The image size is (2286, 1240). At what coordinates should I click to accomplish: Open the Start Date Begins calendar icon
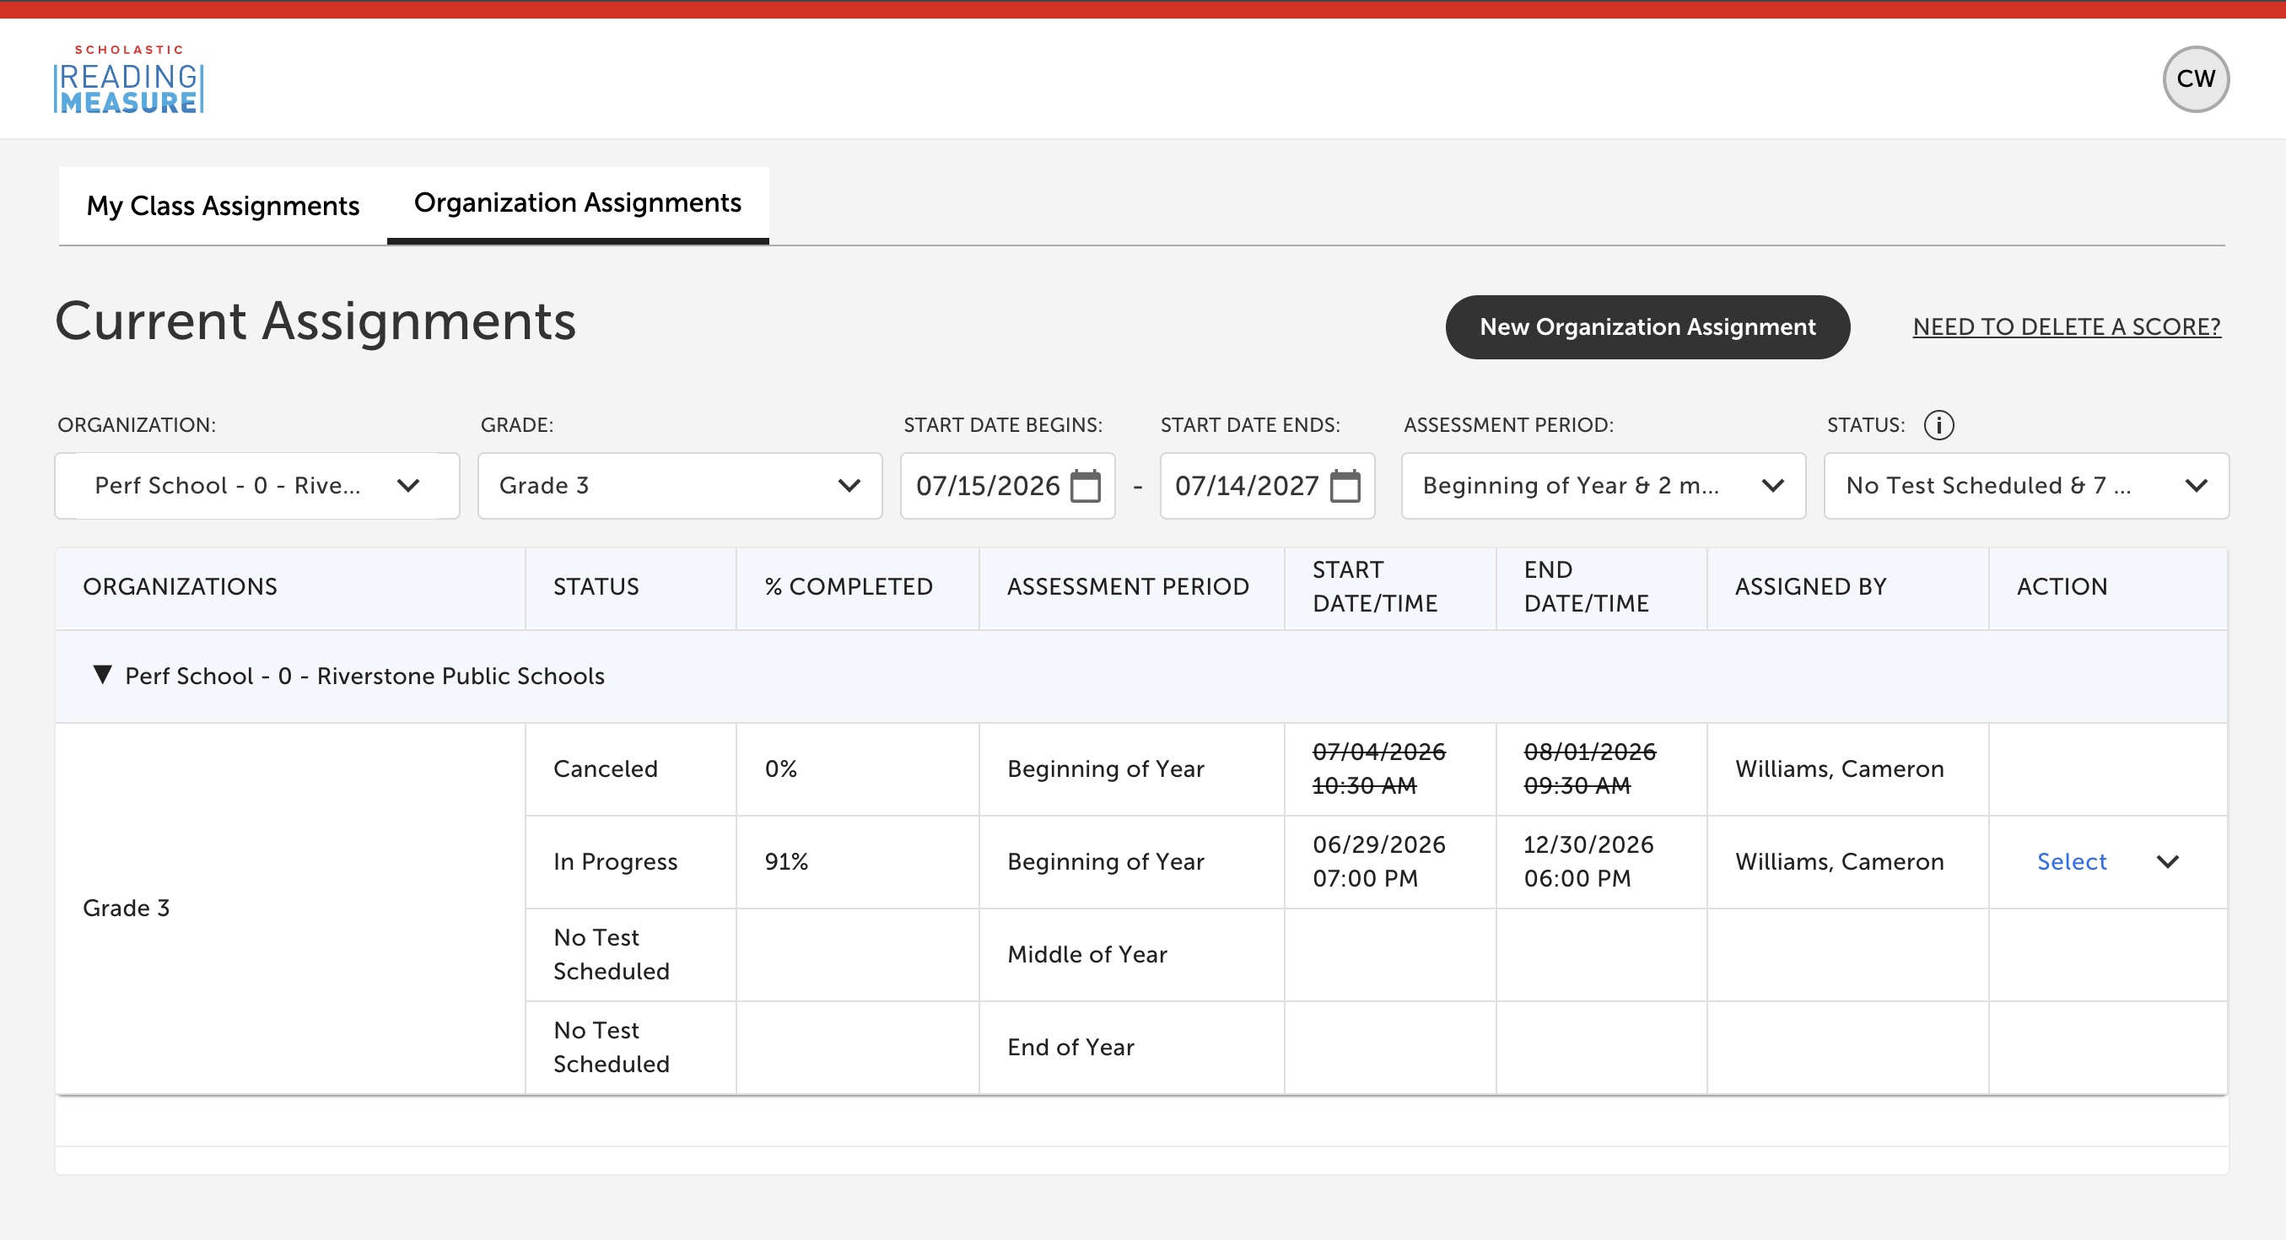click(x=1085, y=486)
